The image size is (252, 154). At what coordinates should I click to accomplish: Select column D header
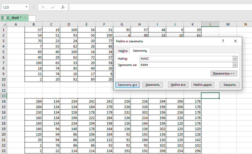tap(69, 24)
